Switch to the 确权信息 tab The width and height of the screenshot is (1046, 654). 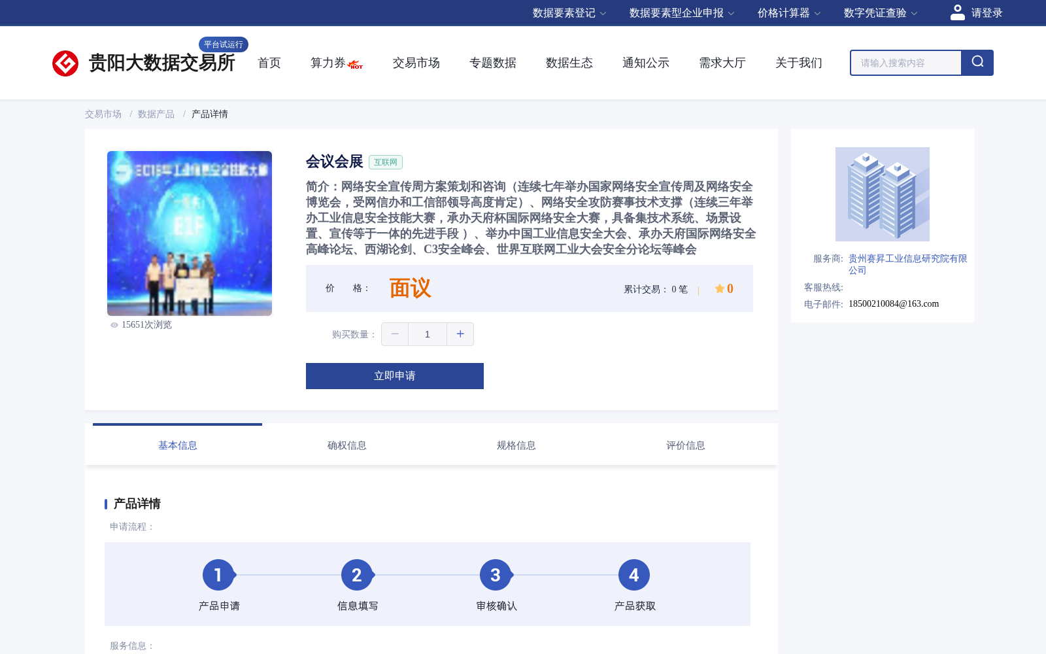tap(347, 445)
